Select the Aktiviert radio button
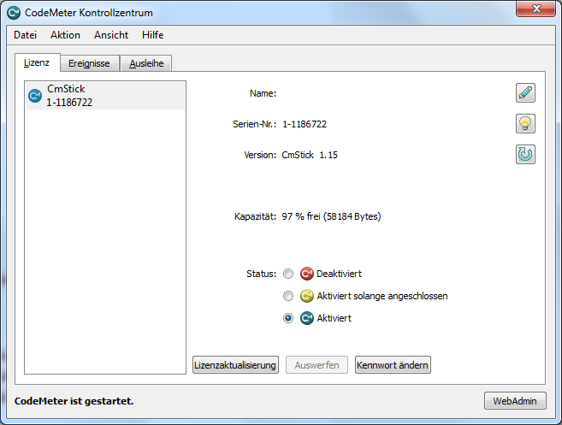The width and height of the screenshot is (562, 425). (x=288, y=318)
